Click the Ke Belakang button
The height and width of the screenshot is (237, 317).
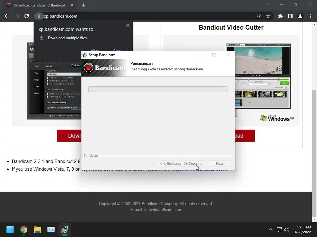coord(170,164)
